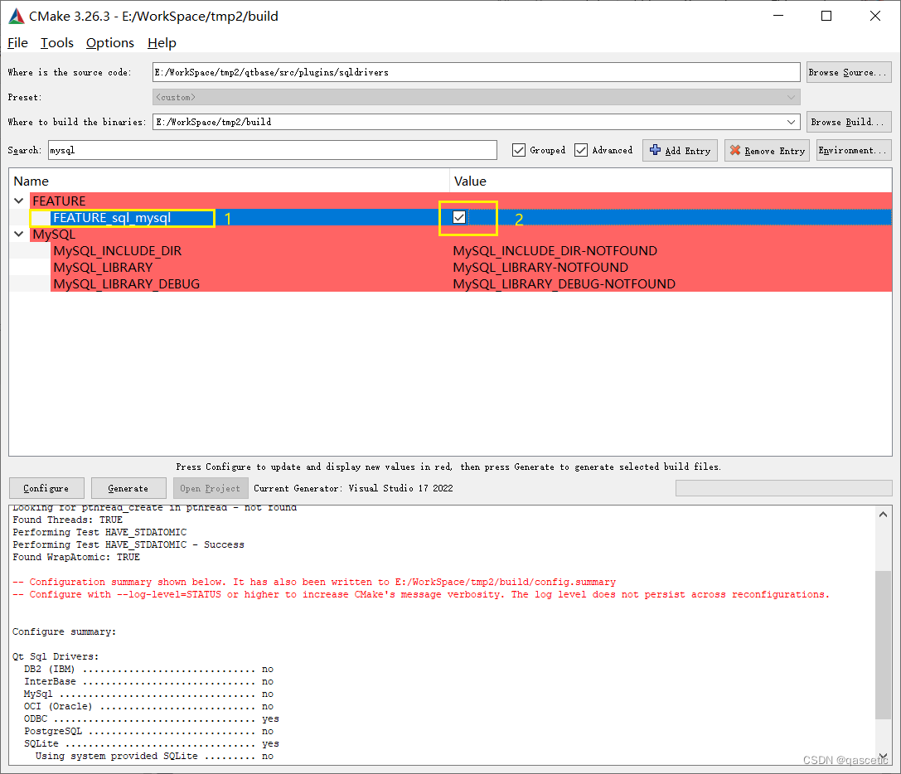
Task: Click the Add Entry plus icon
Action: pyautogui.click(x=655, y=150)
